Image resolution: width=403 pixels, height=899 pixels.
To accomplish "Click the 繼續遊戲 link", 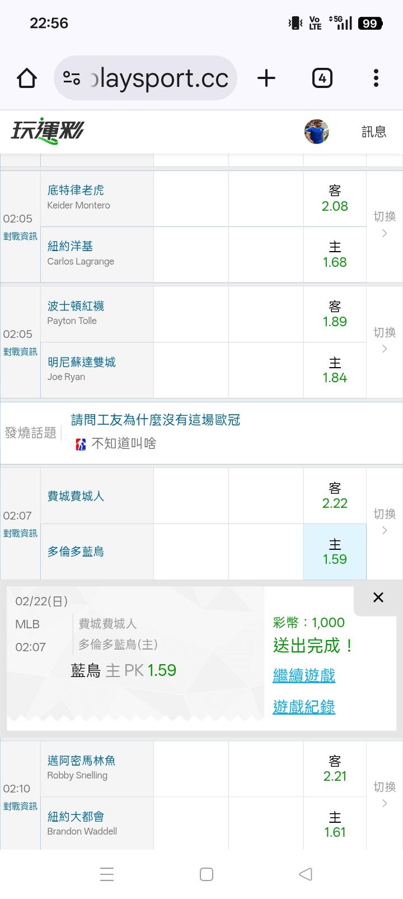I will [x=304, y=675].
